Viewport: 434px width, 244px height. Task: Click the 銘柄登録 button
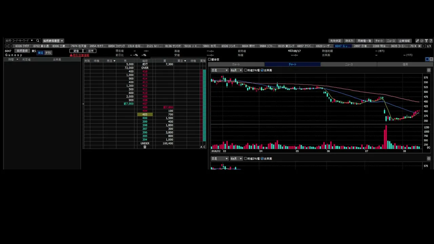click(22, 51)
